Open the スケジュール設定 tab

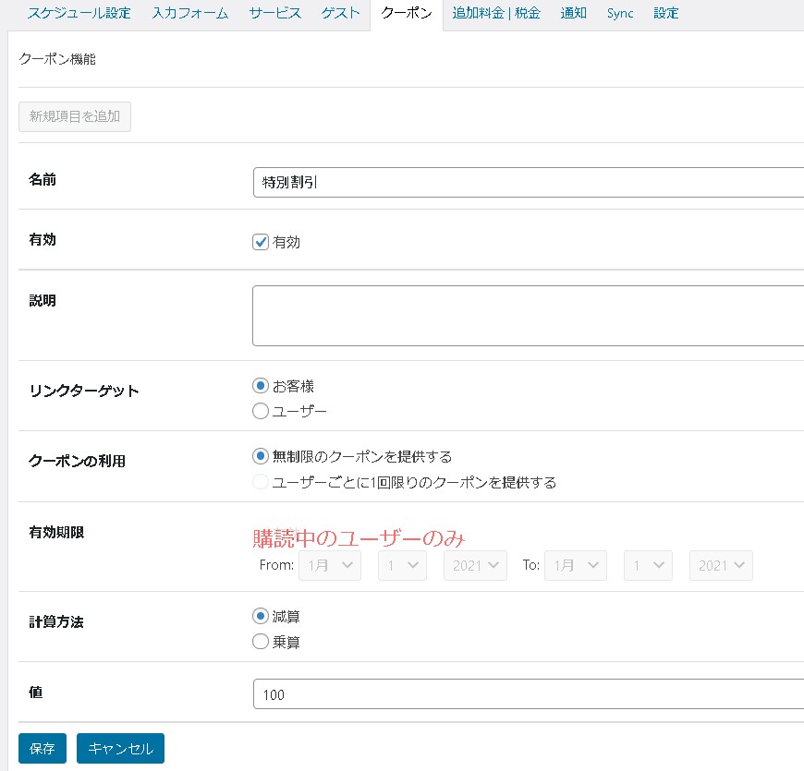coord(79,14)
